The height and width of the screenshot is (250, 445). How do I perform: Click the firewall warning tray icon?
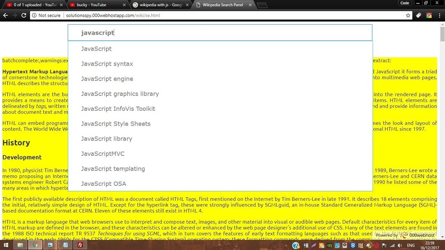[361, 245]
